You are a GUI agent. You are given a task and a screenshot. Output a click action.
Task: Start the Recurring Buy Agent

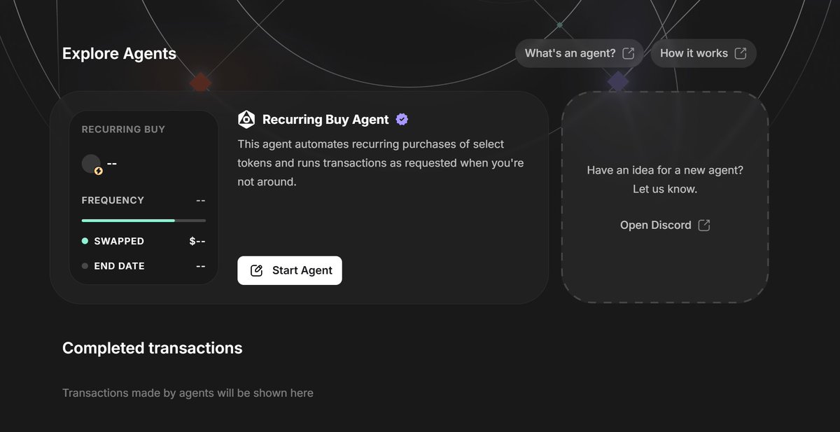(290, 270)
